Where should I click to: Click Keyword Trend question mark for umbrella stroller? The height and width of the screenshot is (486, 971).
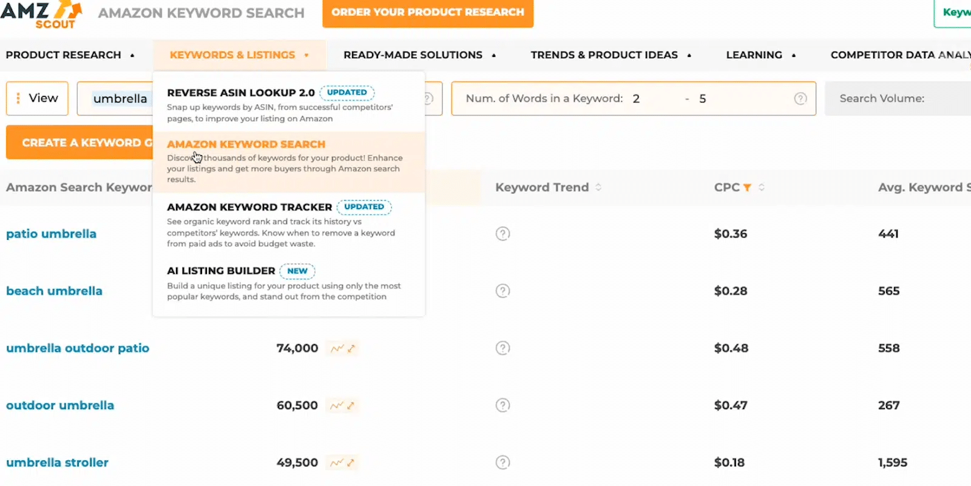tap(502, 463)
